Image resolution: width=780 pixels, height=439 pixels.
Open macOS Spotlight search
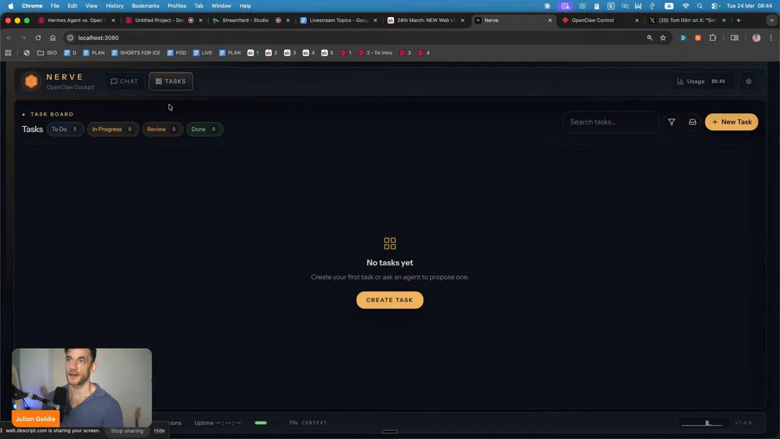click(x=700, y=6)
